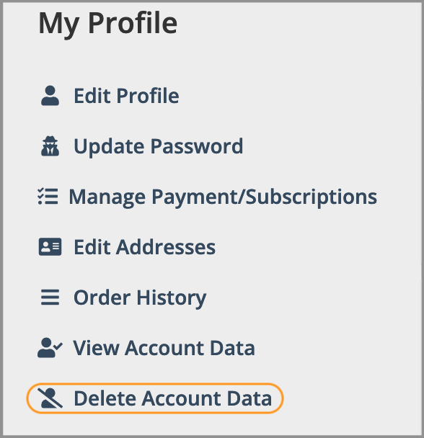Open the Edit Addresses link
The height and width of the screenshot is (438, 424).
[144, 247]
